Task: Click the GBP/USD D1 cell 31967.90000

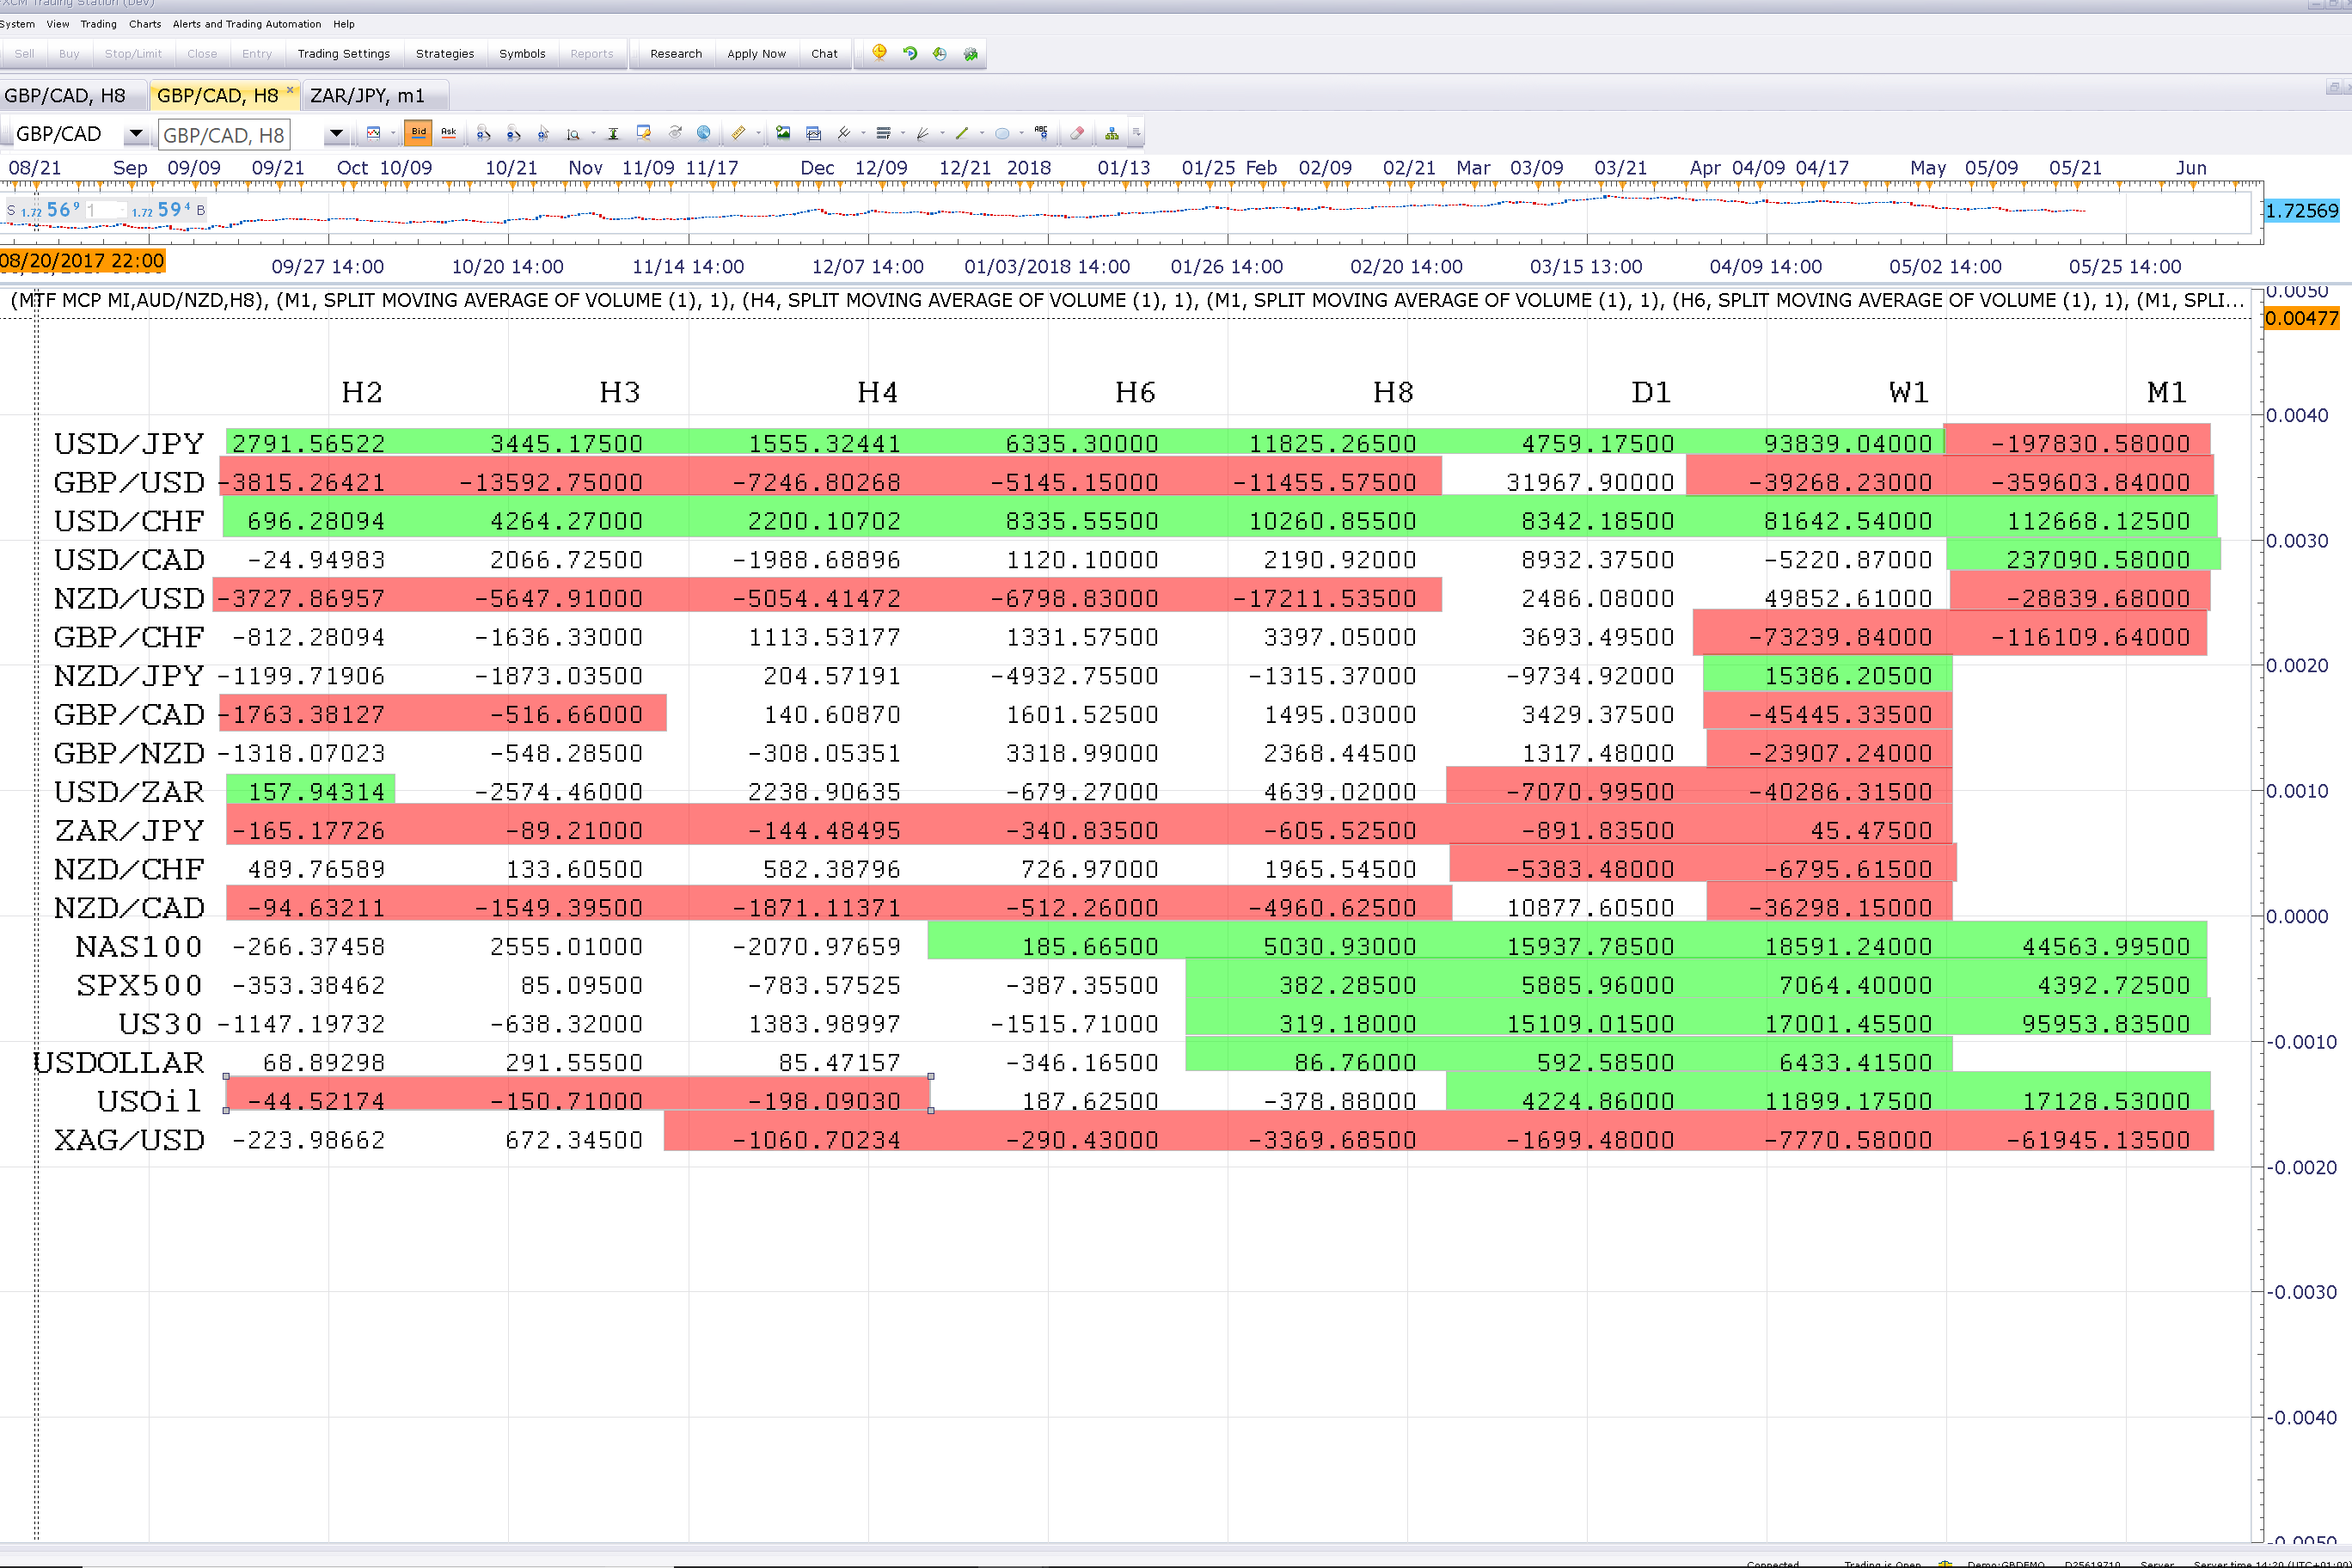Action: tap(1590, 483)
